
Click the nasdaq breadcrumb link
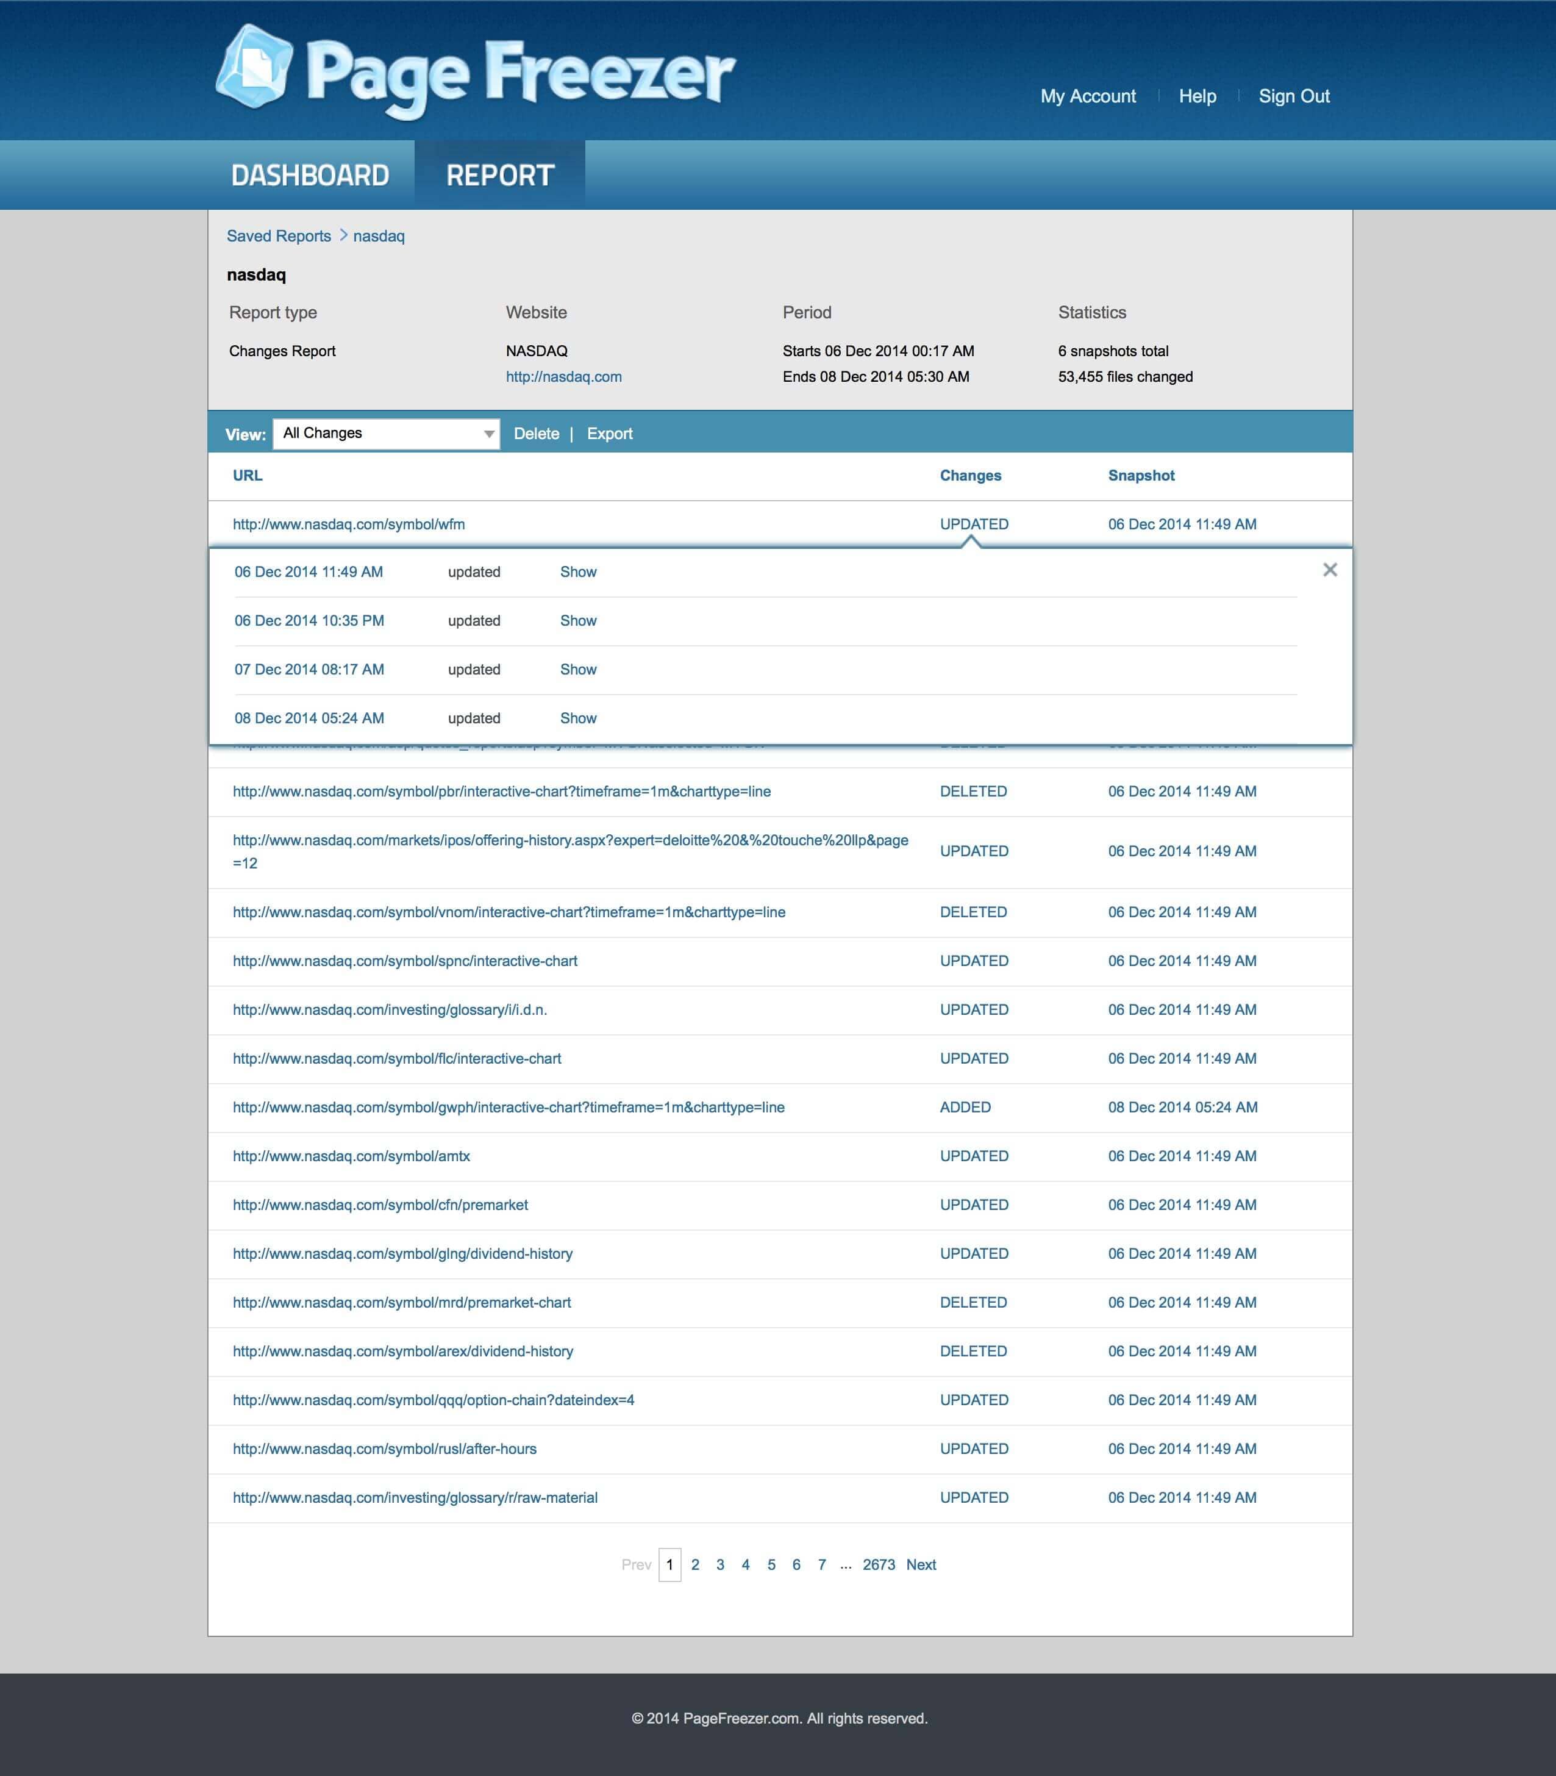[x=379, y=236]
